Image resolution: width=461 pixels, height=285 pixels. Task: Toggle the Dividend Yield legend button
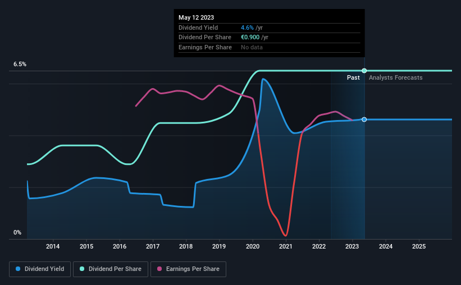40,269
